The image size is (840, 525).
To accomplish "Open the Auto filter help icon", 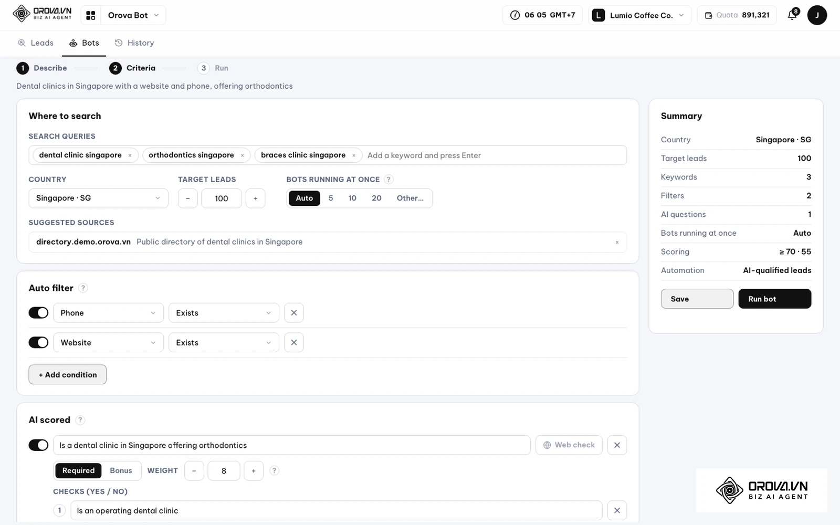I will (x=83, y=288).
